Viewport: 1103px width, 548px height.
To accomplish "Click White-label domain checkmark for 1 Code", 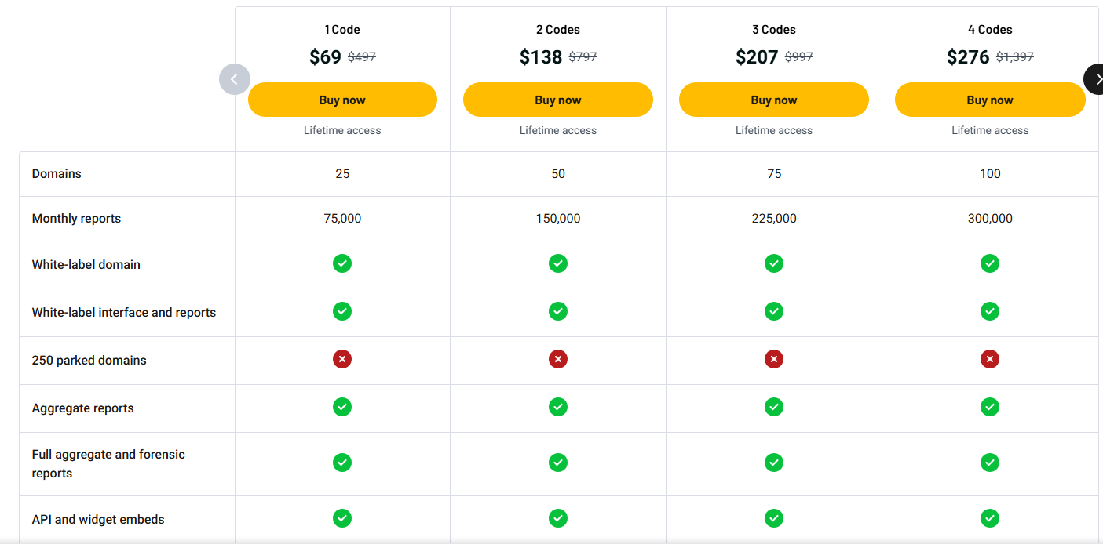I will 342,263.
